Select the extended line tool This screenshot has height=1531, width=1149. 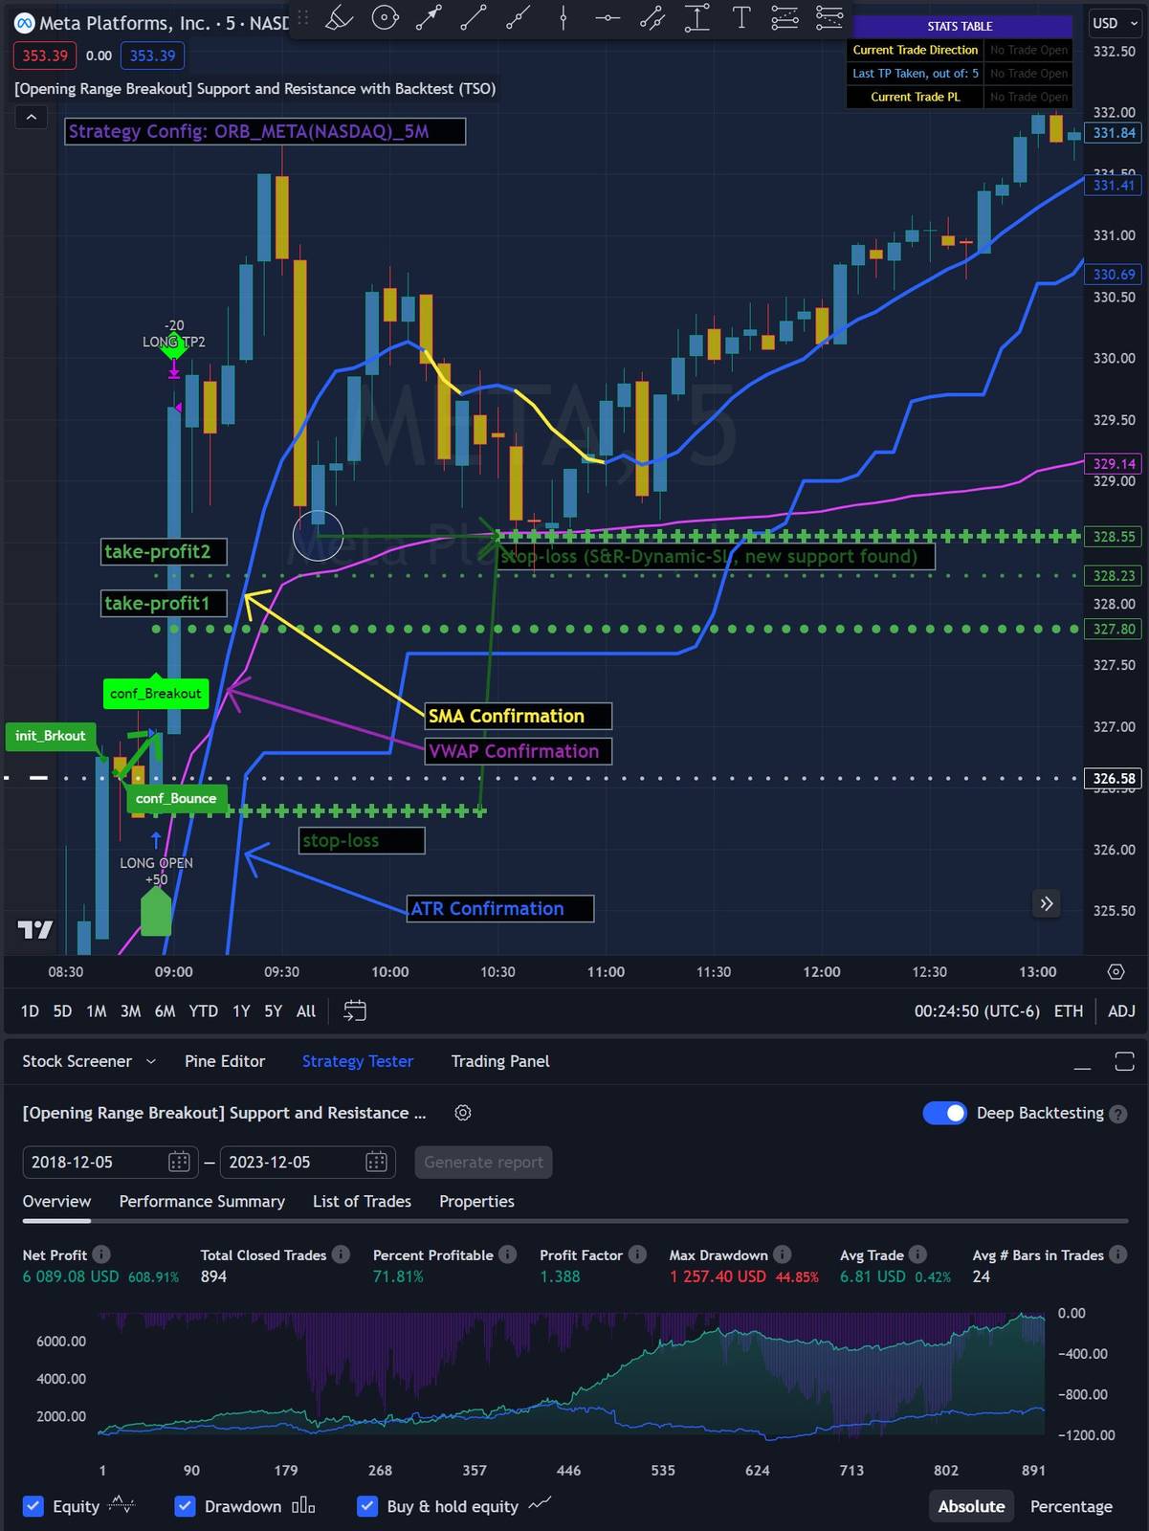point(518,17)
